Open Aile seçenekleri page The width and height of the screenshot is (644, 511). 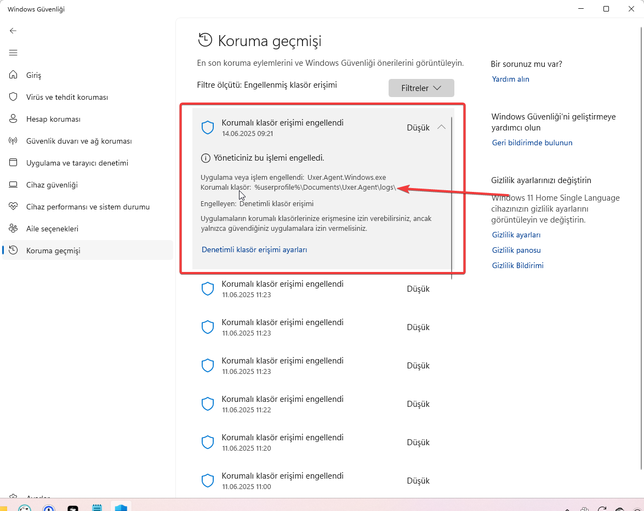click(88, 229)
